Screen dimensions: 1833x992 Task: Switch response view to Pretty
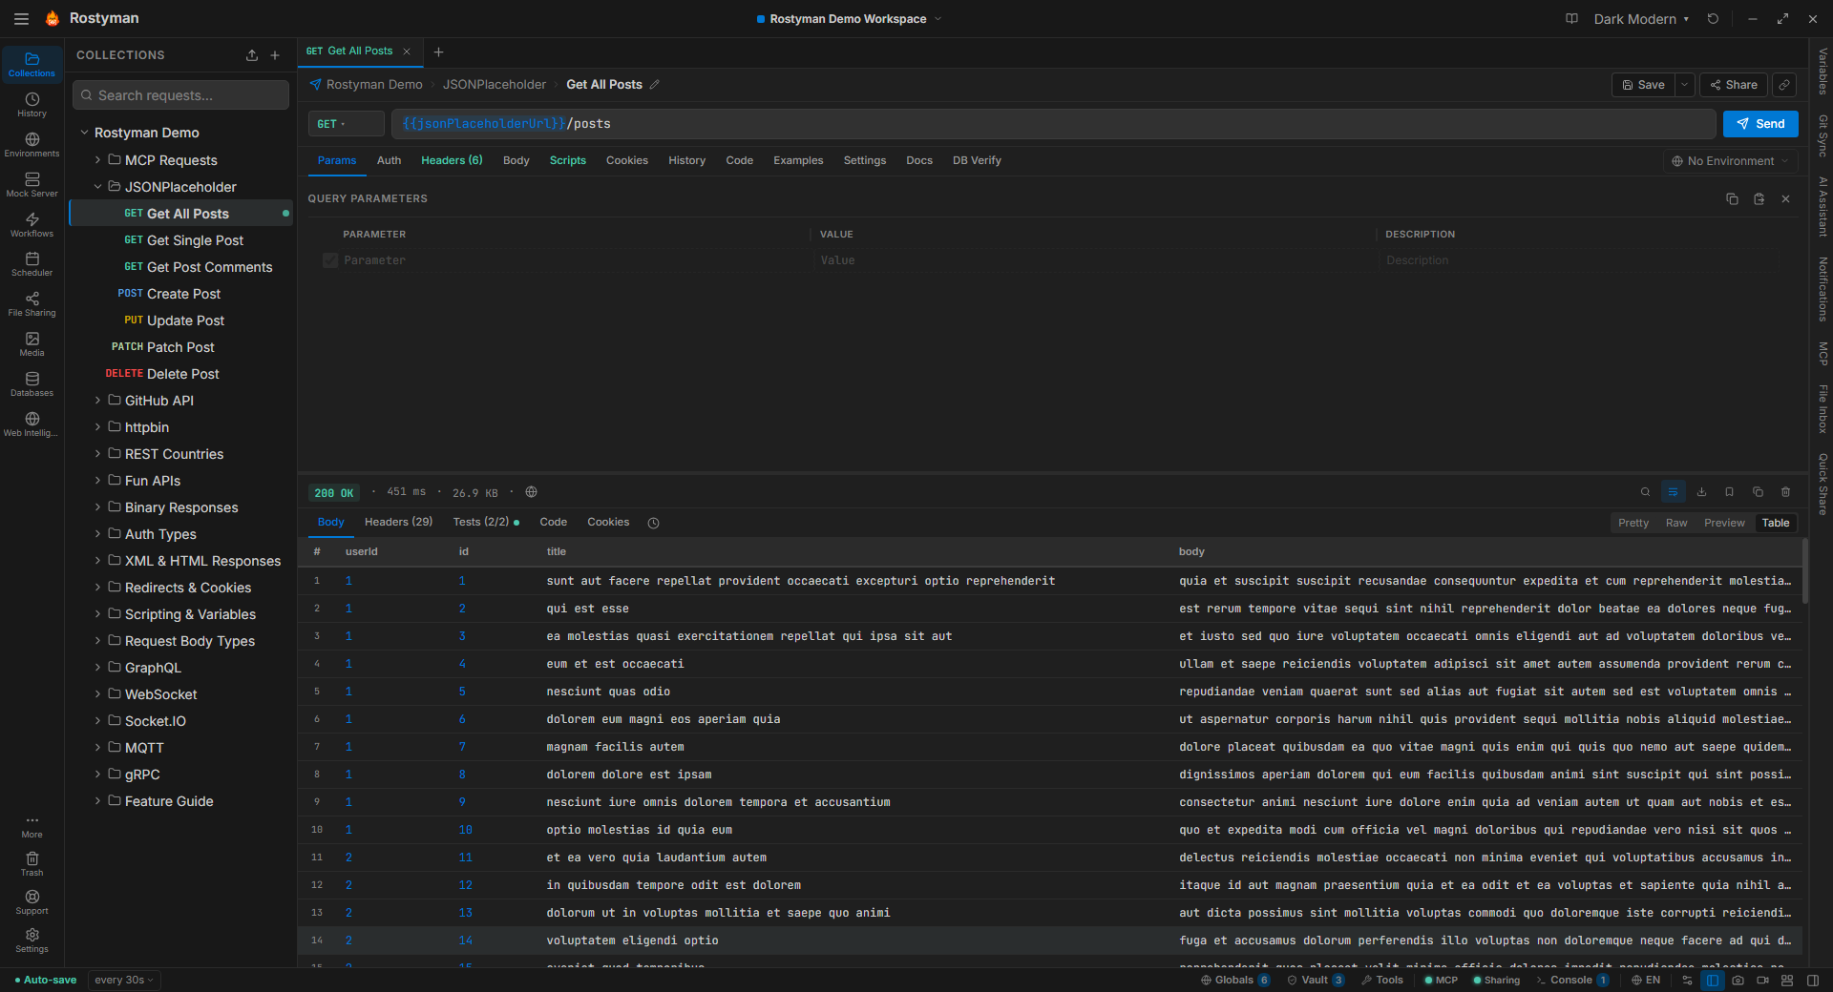coord(1633,523)
